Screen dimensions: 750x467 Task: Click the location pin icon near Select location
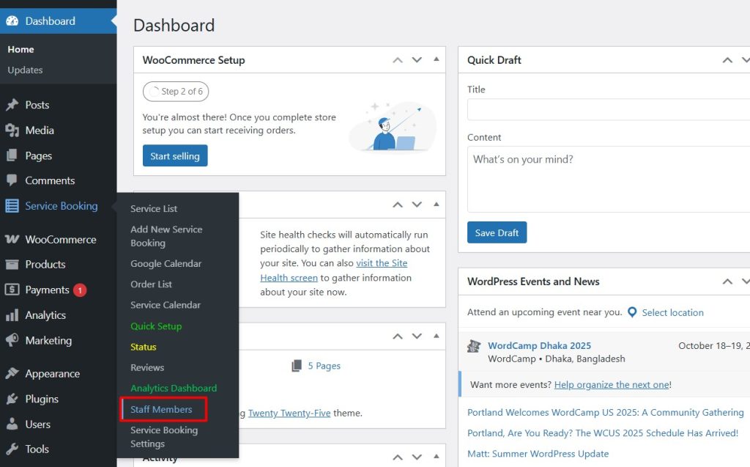(x=632, y=312)
